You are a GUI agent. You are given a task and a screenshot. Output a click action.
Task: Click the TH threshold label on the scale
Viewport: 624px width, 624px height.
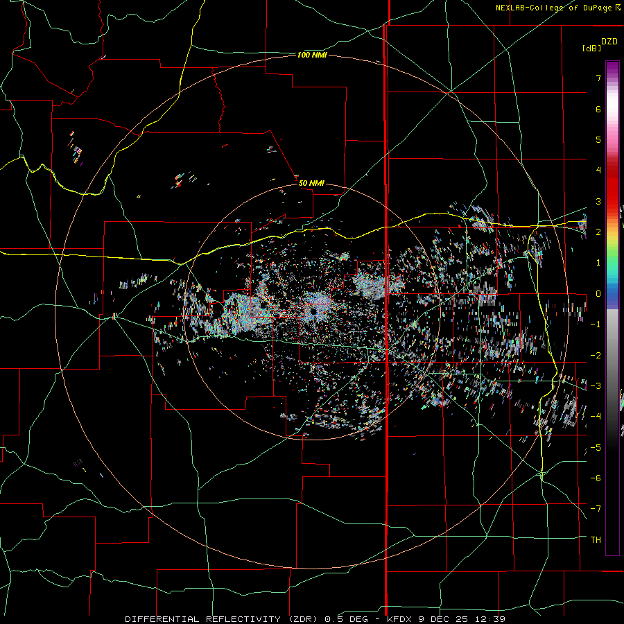pos(596,540)
